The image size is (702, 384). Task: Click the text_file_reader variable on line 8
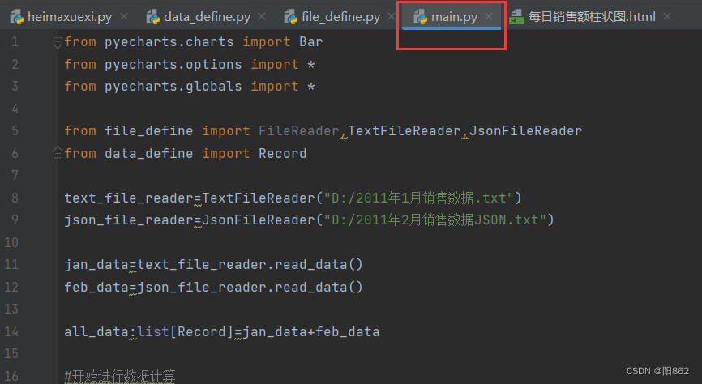point(129,198)
